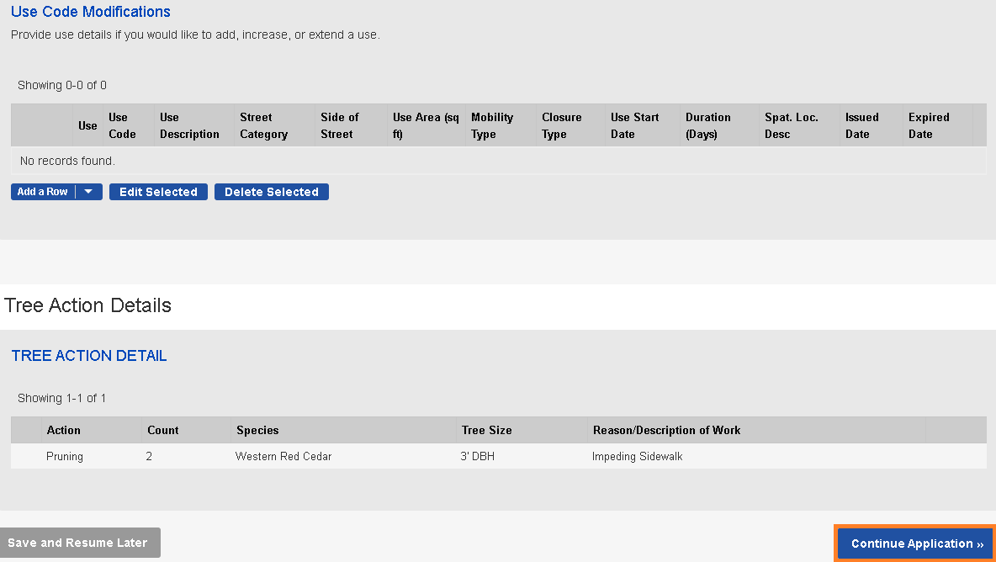Click Save and Resume Later

[x=78, y=543]
